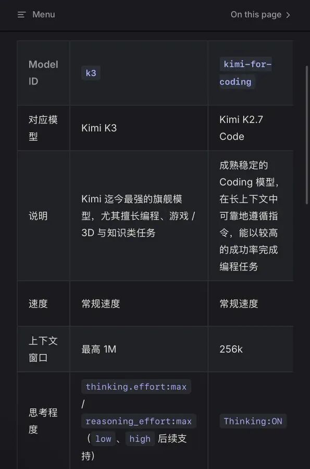This screenshot has height=469, width=310.
Task: Click the 思考程度 row header
Action: coord(43,421)
